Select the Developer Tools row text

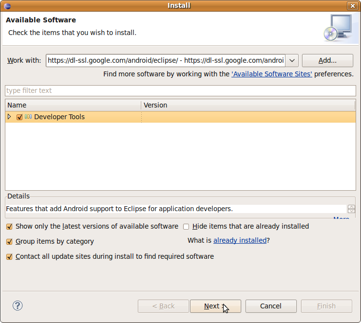tap(59, 117)
